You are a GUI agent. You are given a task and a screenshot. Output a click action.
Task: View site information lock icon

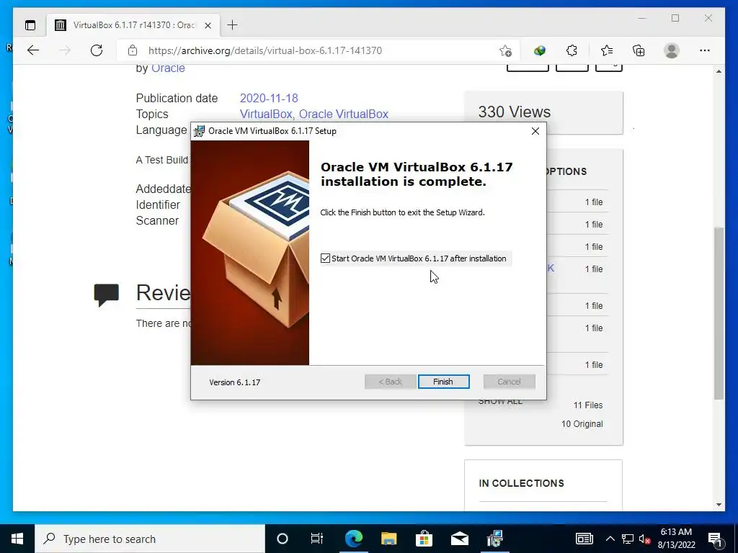pos(133,50)
